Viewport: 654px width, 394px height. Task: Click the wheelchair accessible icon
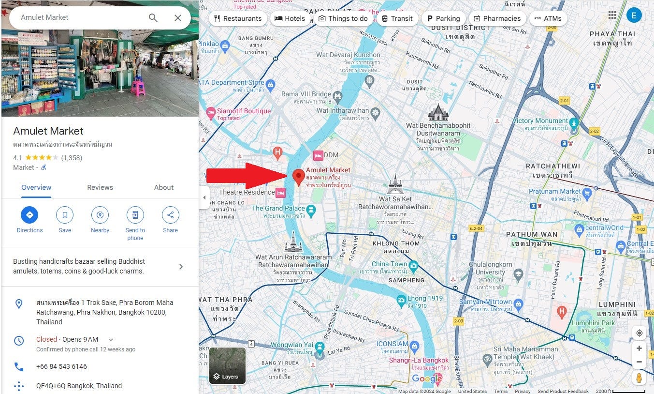tap(44, 167)
